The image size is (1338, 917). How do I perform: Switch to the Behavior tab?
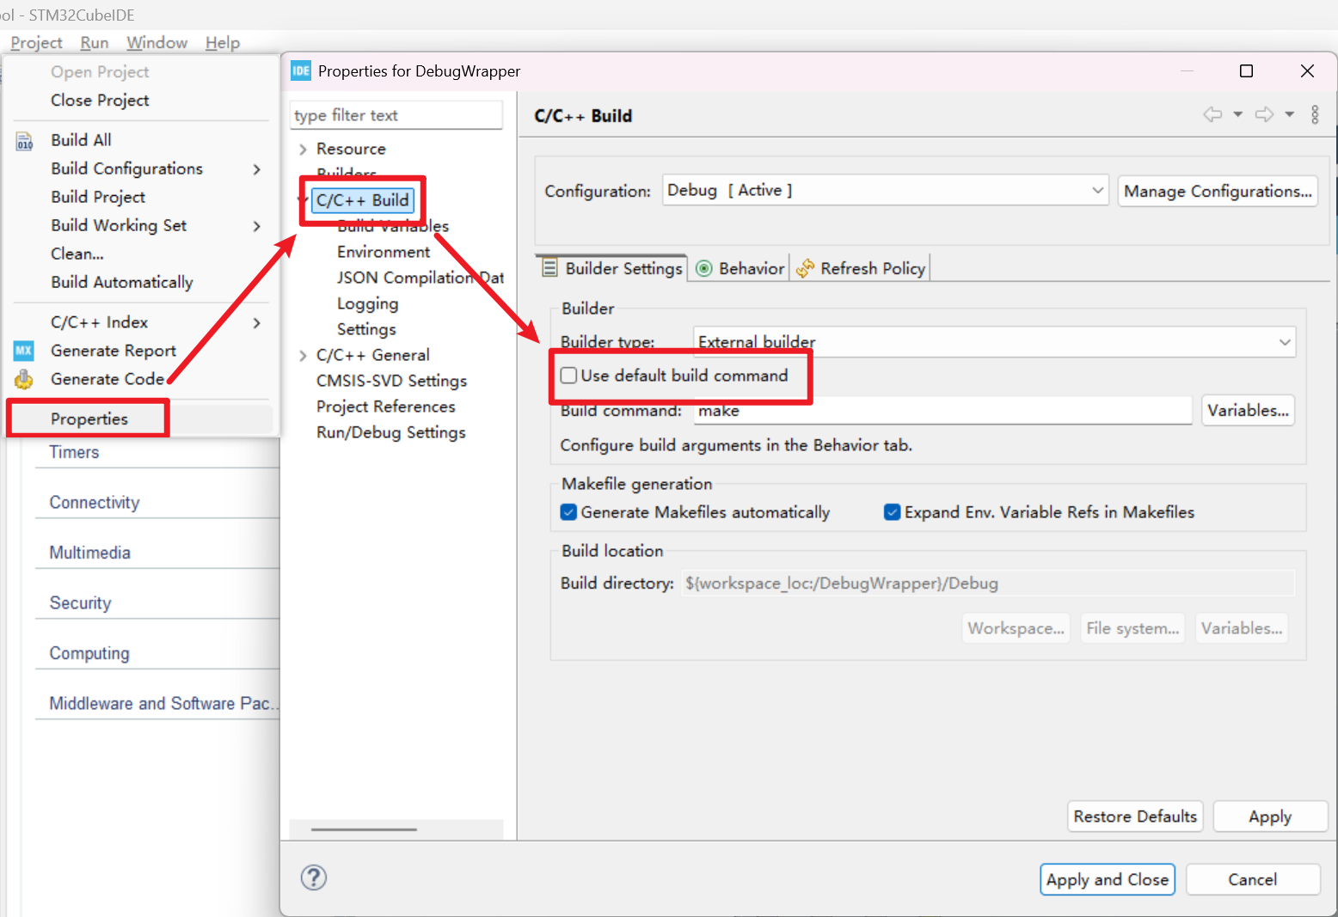pyautogui.click(x=740, y=268)
